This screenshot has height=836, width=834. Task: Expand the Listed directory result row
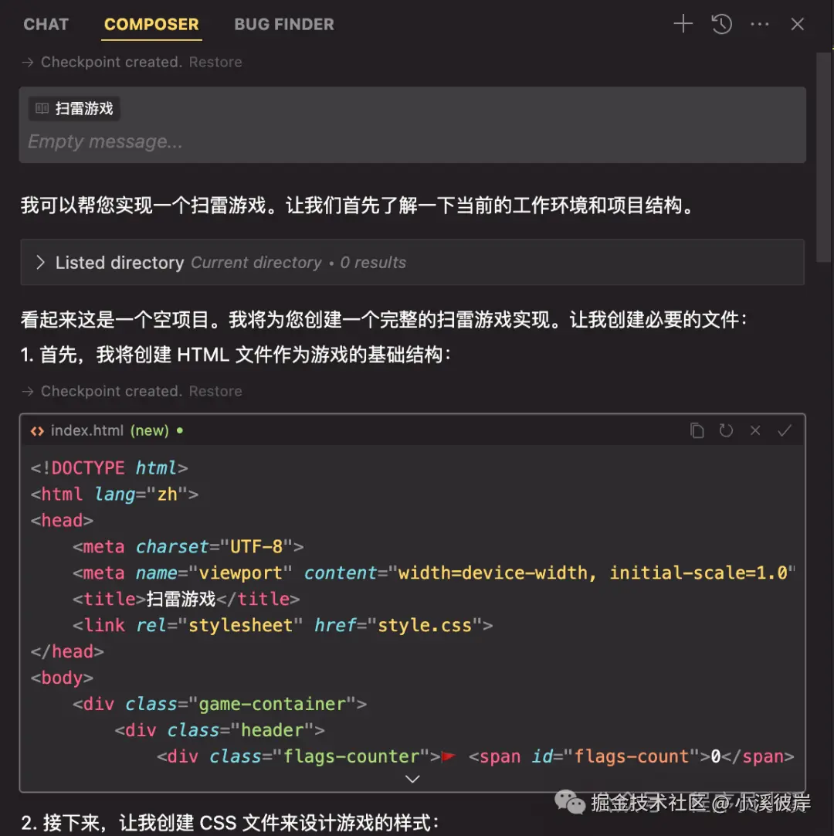[412, 263]
